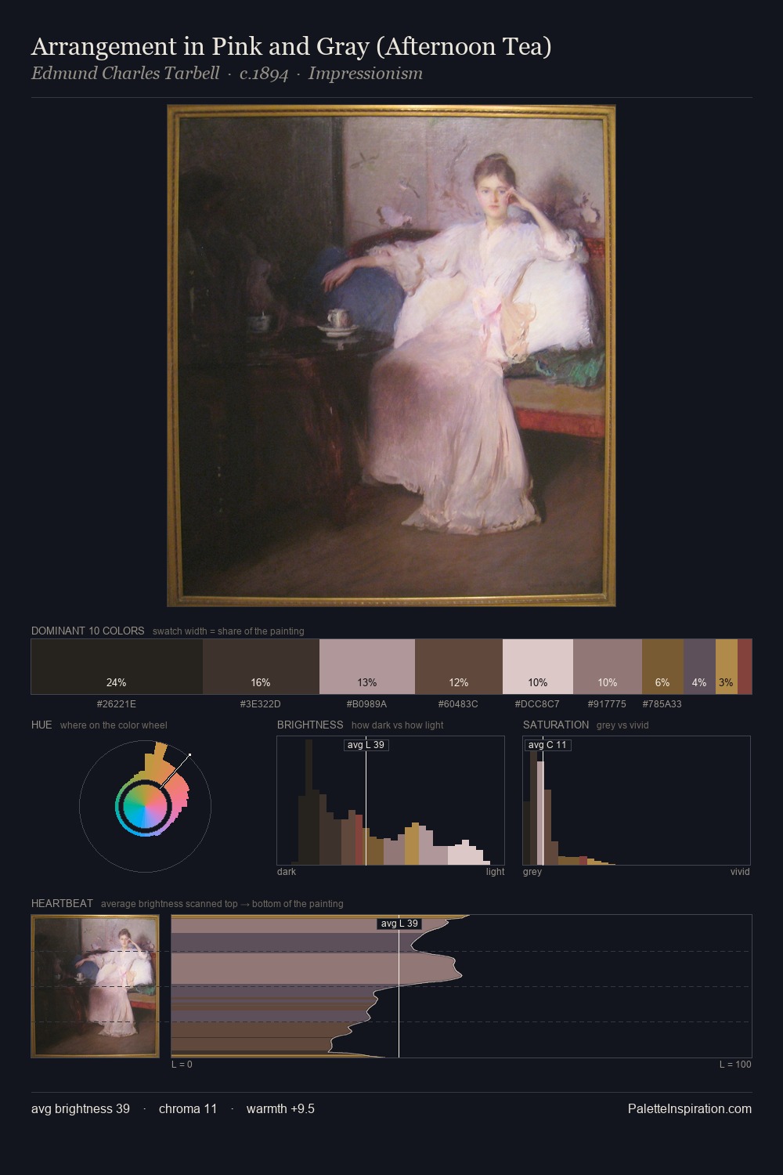Image resolution: width=783 pixels, height=1175 pixels.
Task: Click the hex code #3E322D label
Action: (x=261, y=703)
